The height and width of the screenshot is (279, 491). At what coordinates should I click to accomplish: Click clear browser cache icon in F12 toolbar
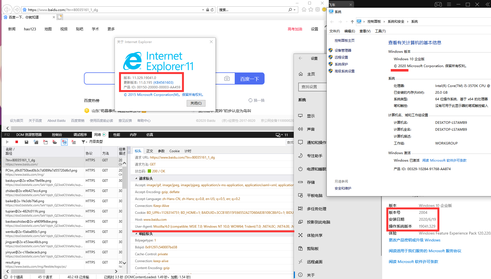pos(45,142)
